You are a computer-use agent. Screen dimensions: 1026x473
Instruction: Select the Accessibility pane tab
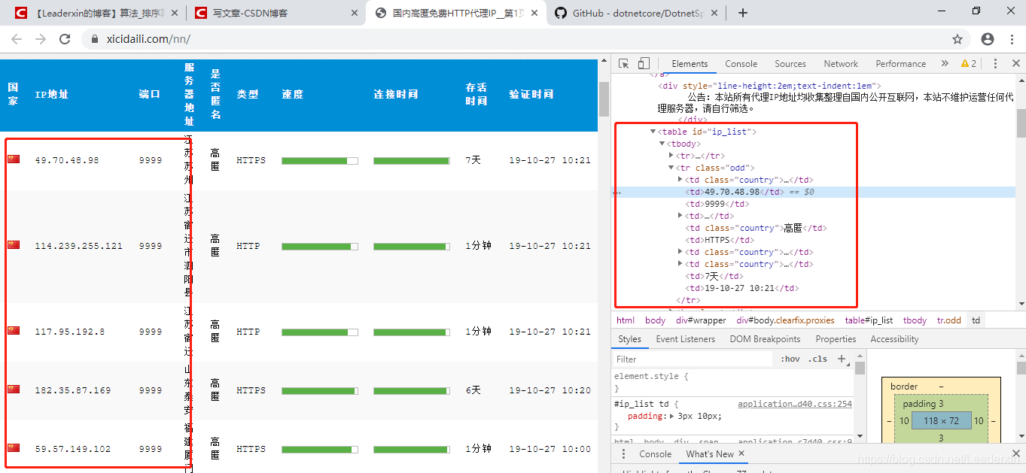tap(895, 339)
